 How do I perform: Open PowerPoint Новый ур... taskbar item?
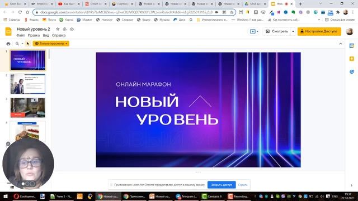[x=160, y=196]
